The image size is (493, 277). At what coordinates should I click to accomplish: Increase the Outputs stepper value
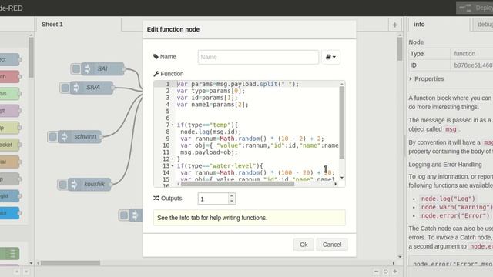[x=232, y=195]
